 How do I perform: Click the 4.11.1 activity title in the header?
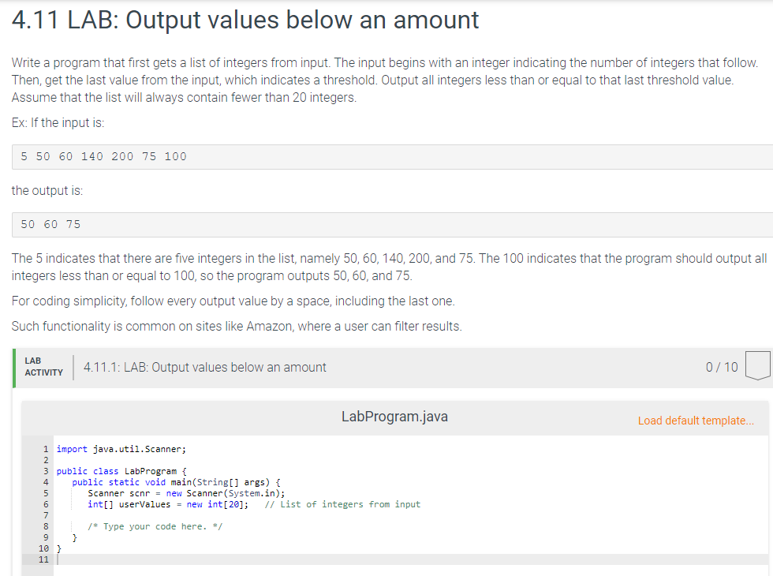pyautogui.click(x=204, y=368)
